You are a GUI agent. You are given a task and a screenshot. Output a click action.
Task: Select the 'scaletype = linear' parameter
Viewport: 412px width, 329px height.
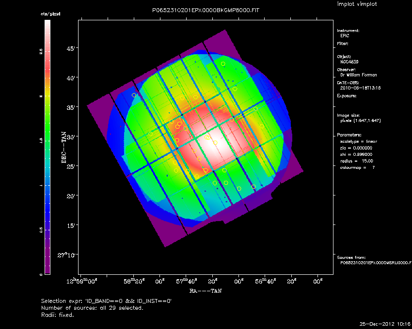click(x=359, y=141)
